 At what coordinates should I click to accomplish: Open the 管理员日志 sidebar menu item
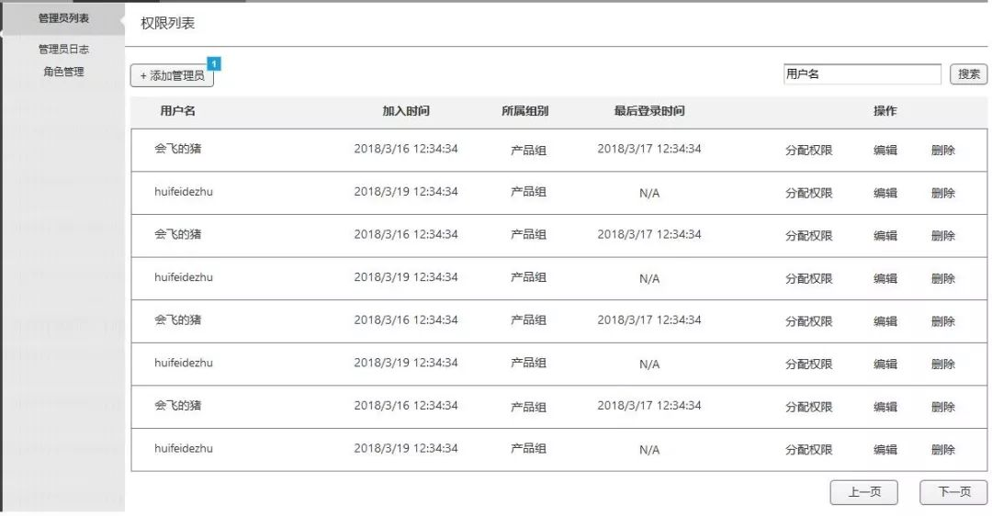[63, 50]
